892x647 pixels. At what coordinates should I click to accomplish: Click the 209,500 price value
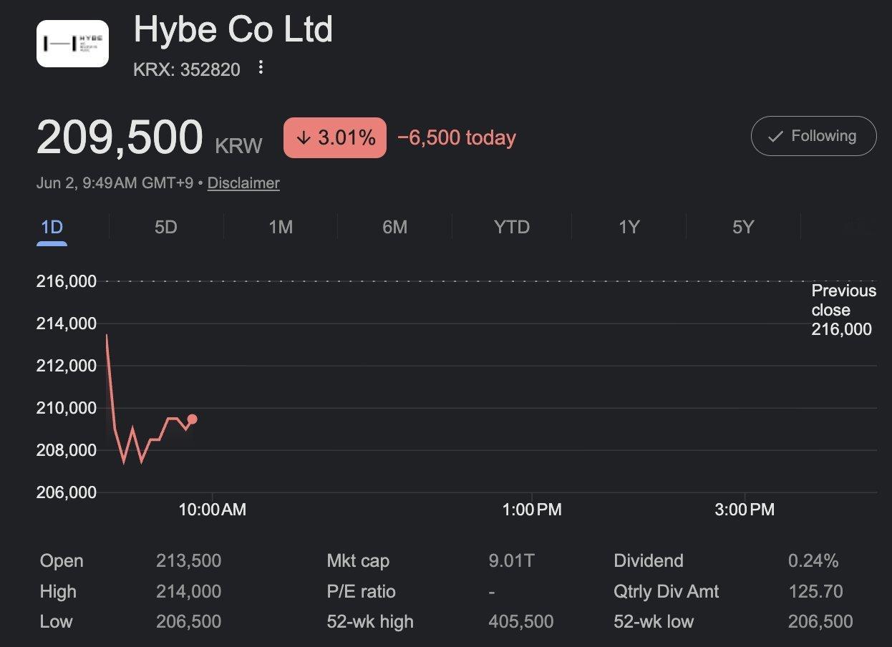pos(120,137)
